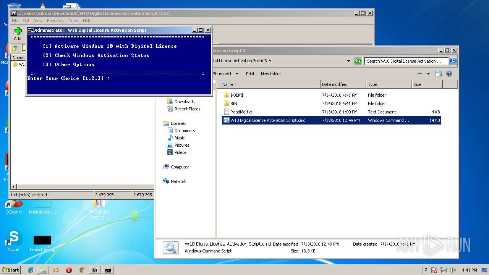Sort files by the Size column
Image resolution: width=489 pixels, height=275 pixels.
427,84
